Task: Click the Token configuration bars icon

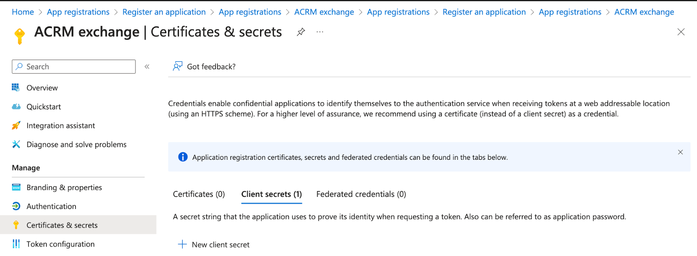Action: 16,244
